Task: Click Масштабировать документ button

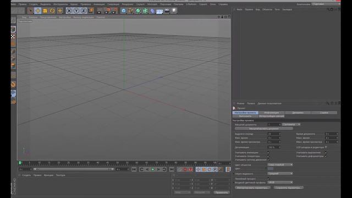Action: tap(264, 129)
